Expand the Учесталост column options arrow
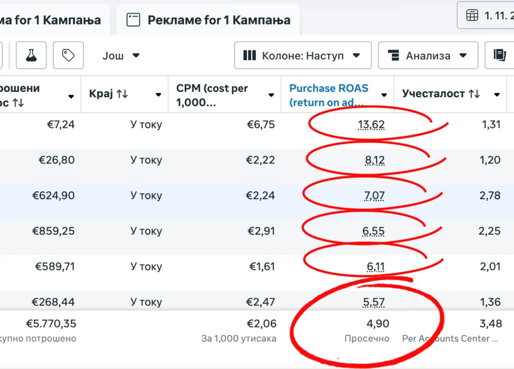514x369 pixels. click(497, 95)
